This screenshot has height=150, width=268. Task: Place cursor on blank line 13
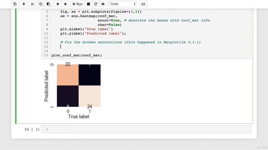(x=151, y=47)
